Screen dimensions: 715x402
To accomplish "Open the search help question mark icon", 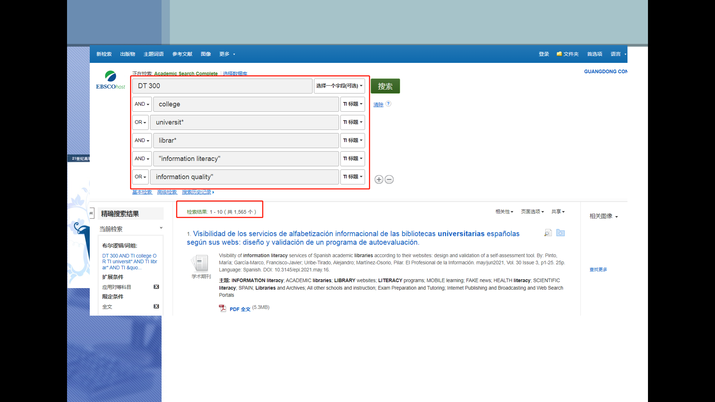I will [x=388, y=104].
